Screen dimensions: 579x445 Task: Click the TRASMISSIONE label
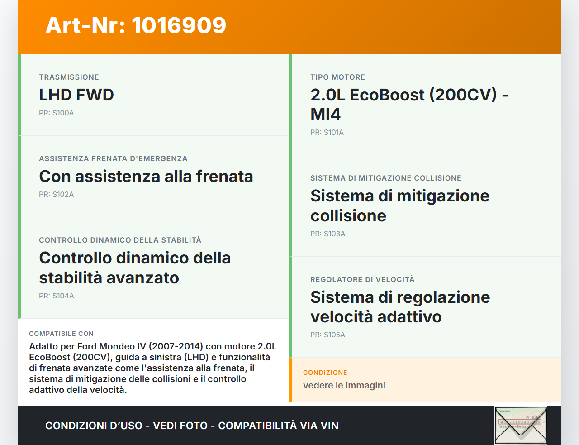coord(69,77)
